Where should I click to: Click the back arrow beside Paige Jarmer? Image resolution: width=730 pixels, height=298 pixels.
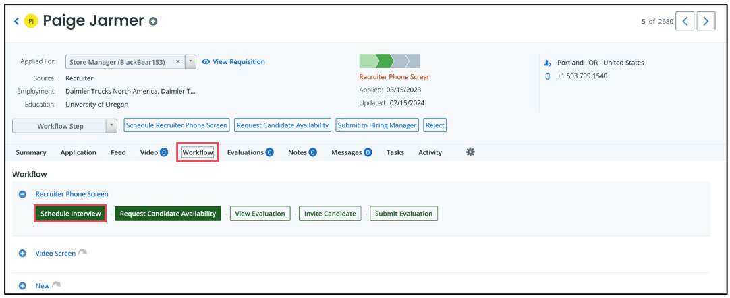pos(17,22)
